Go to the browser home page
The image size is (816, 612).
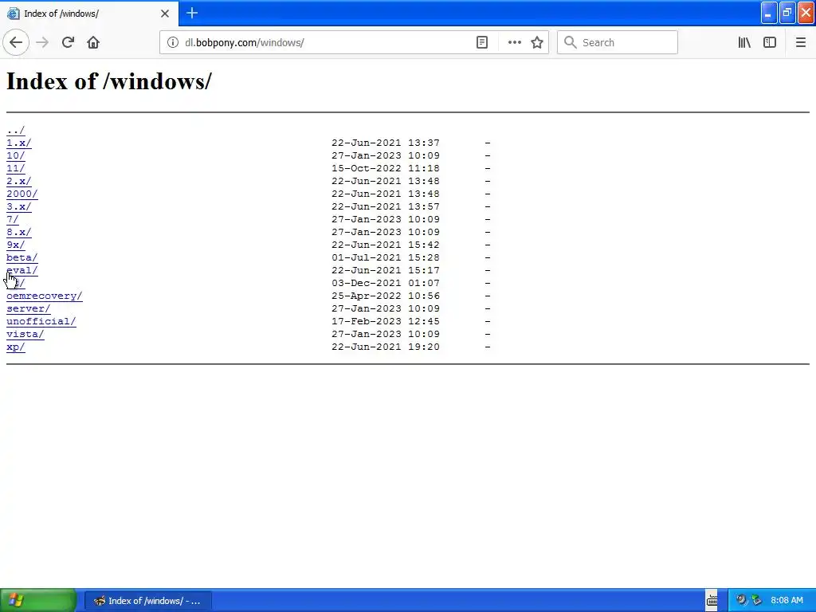93,42
